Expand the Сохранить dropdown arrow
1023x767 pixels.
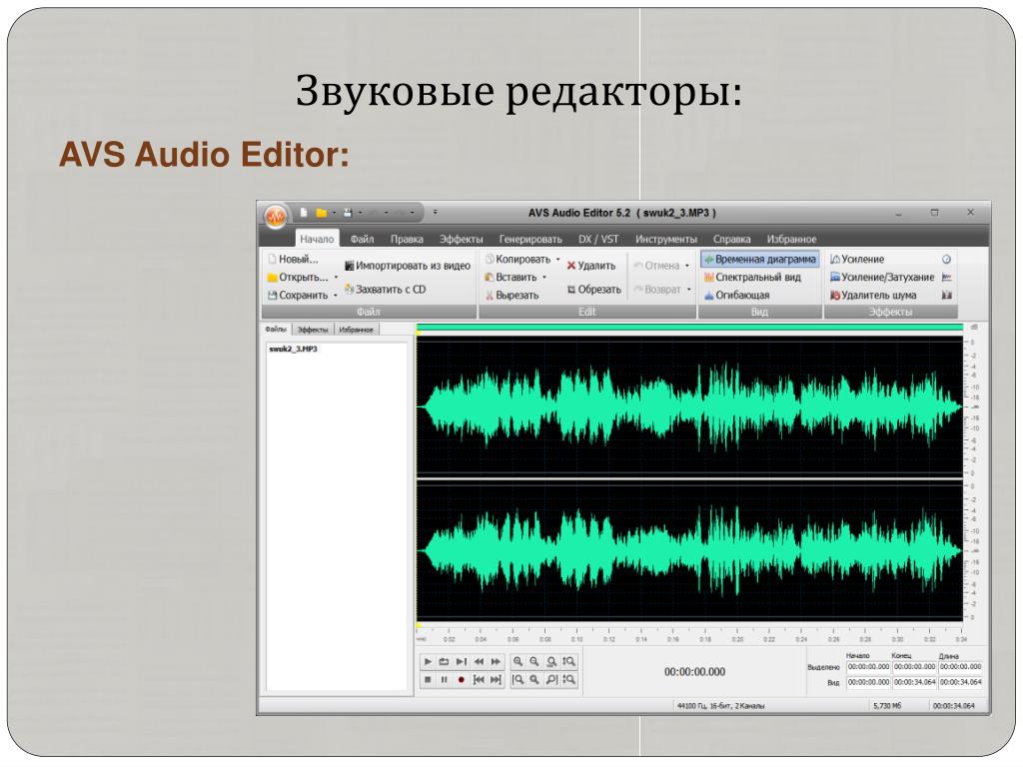click(x=336, y=296)
